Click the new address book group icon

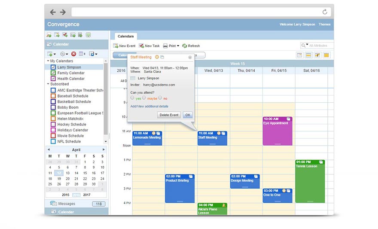[x=80, y=35]
